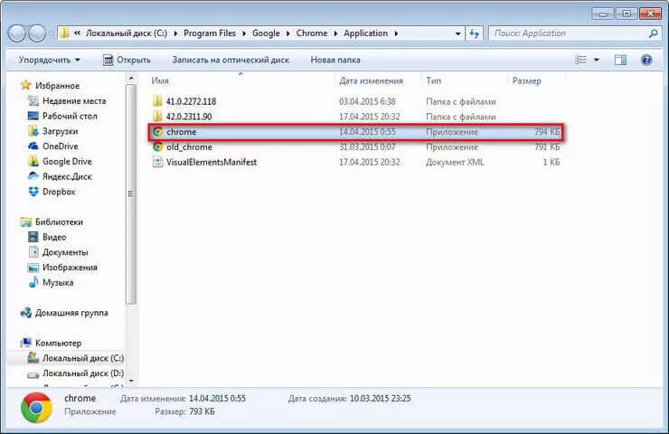Click the navigation pane scroll-up arrow
Viewport: 669px width, 434px height.
pos(131,78)
